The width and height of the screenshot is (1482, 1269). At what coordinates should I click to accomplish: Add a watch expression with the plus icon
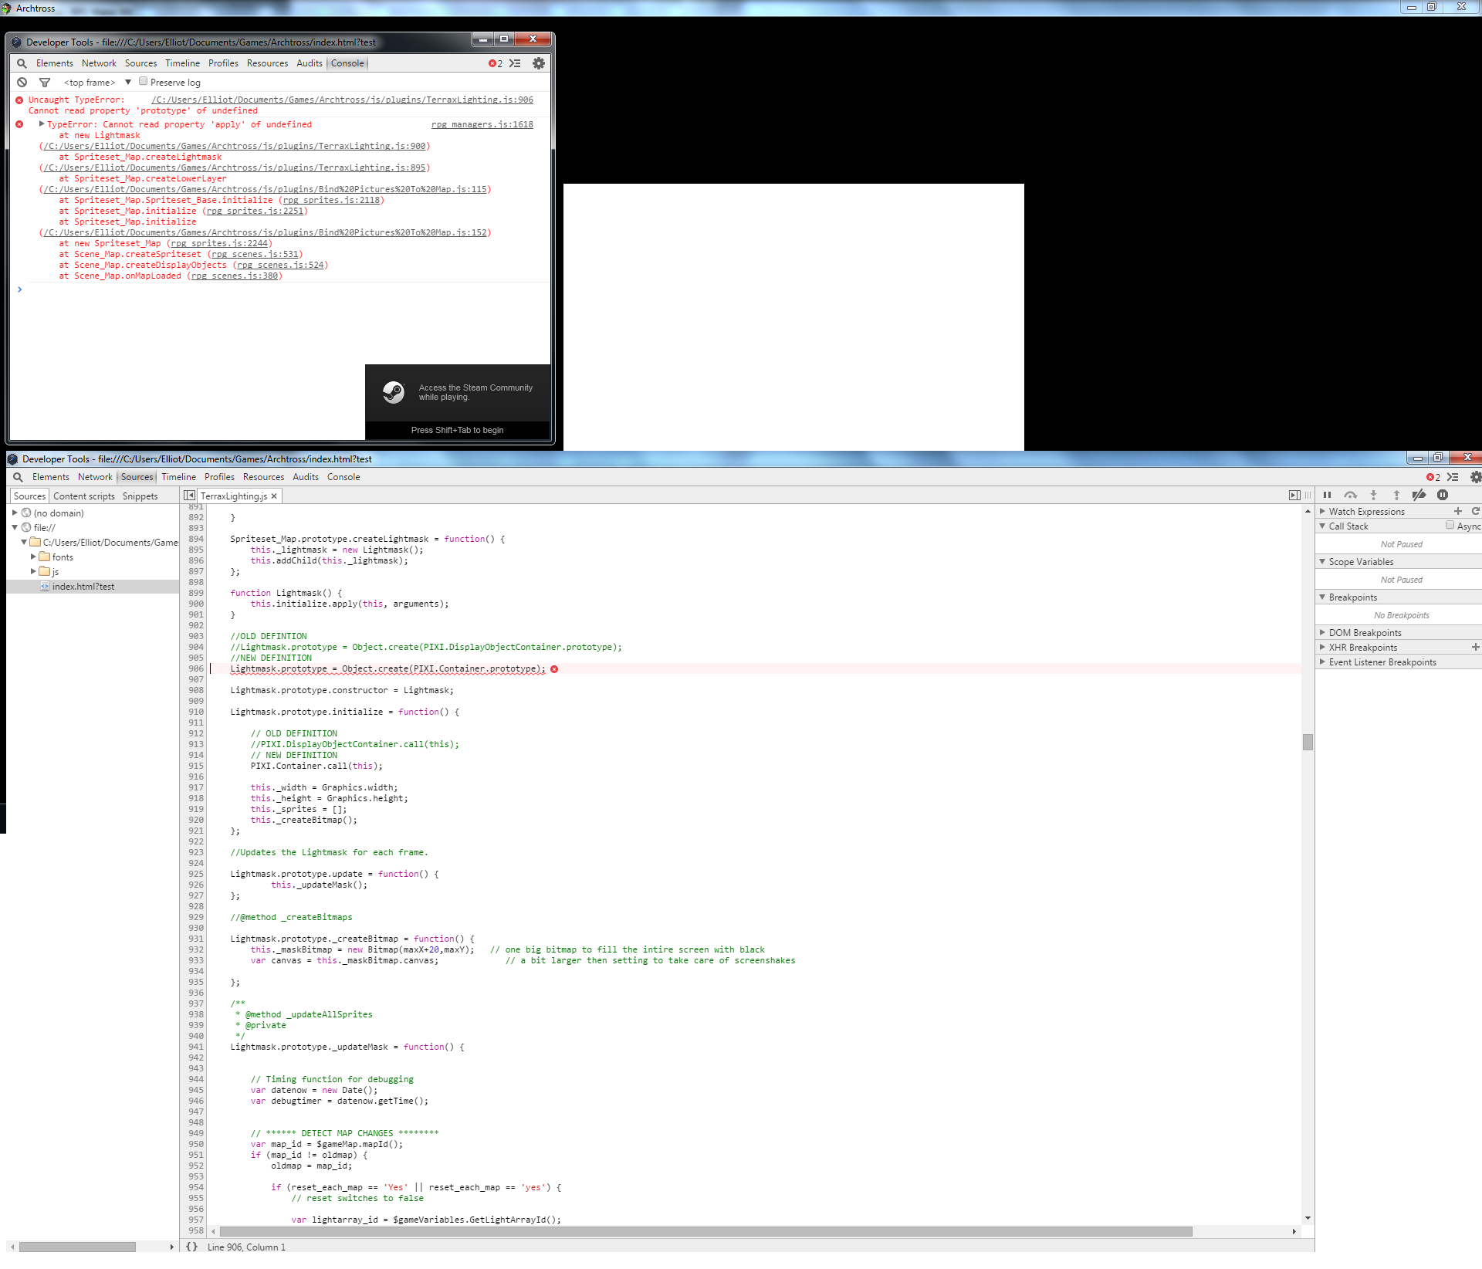[x=1458, y=511]
